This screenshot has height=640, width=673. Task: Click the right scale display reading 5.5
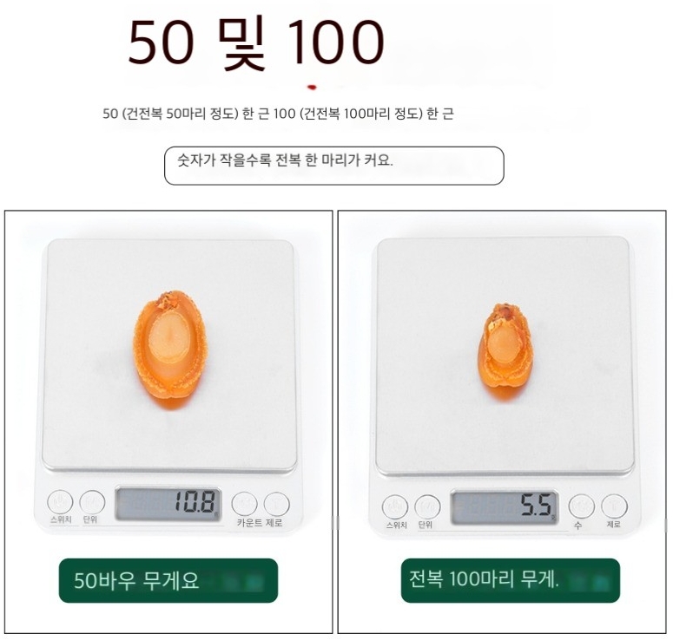505,506
